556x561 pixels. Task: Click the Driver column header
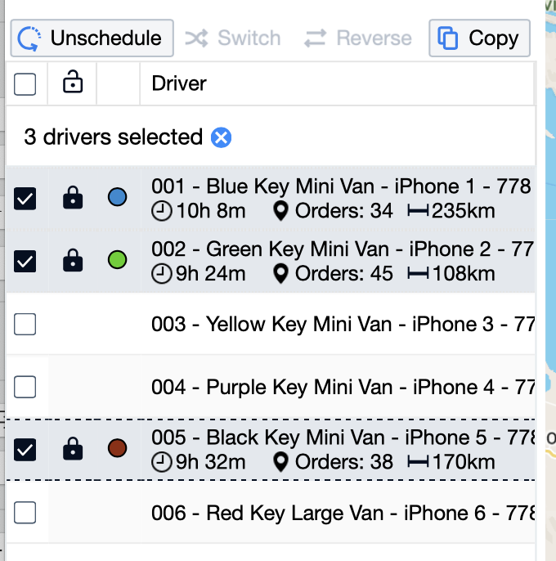(x=179, y=83)
